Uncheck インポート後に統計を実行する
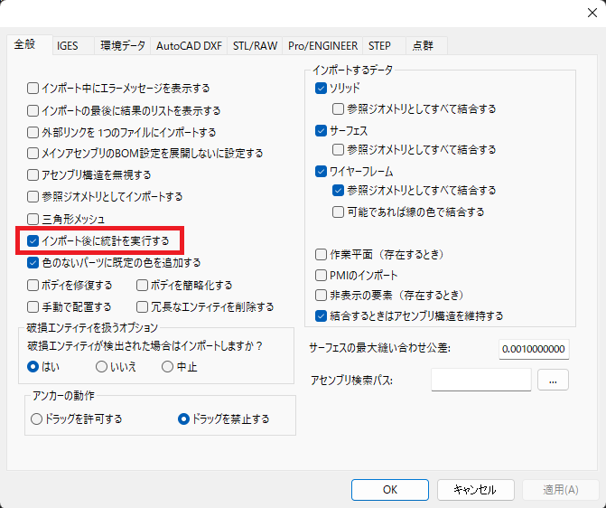 33,240
